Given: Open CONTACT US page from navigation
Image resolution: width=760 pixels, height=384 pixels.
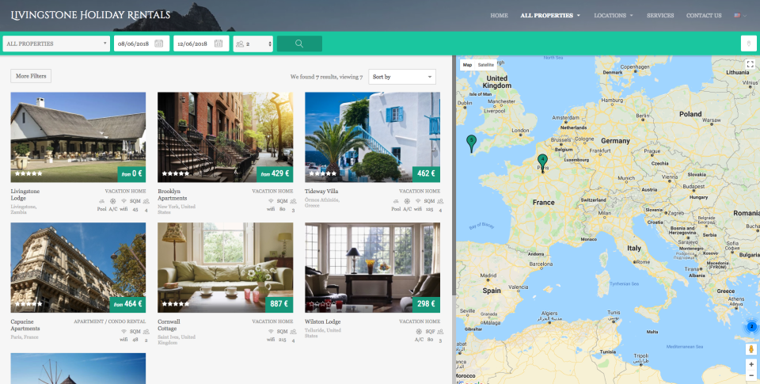Looking at the screenshot, I should 704,16.
